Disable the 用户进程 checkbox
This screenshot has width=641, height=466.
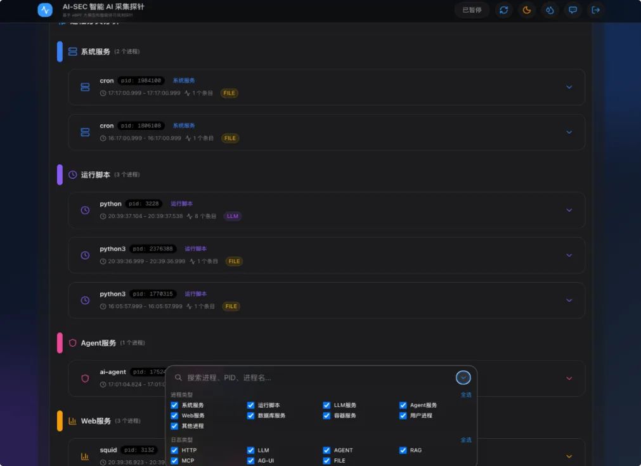coord(403,415)
